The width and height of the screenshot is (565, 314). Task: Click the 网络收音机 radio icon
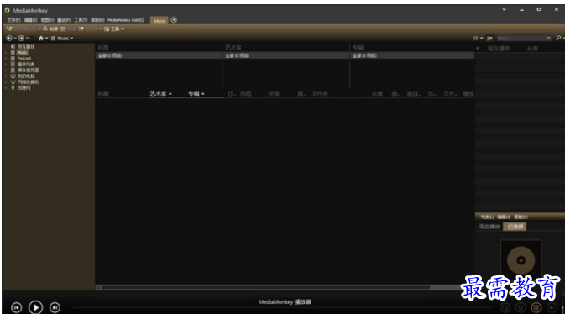coord(13,81)
